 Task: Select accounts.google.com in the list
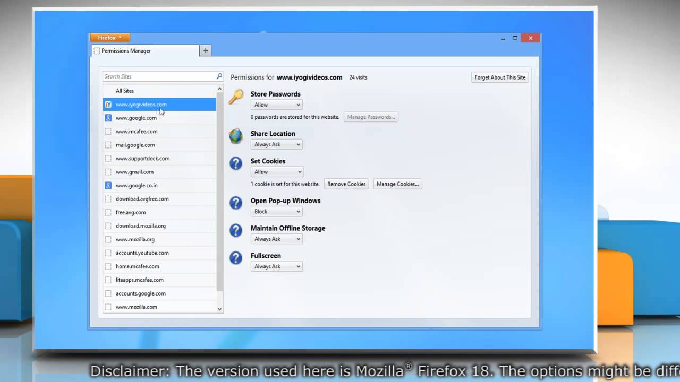(x=159, y=293)
